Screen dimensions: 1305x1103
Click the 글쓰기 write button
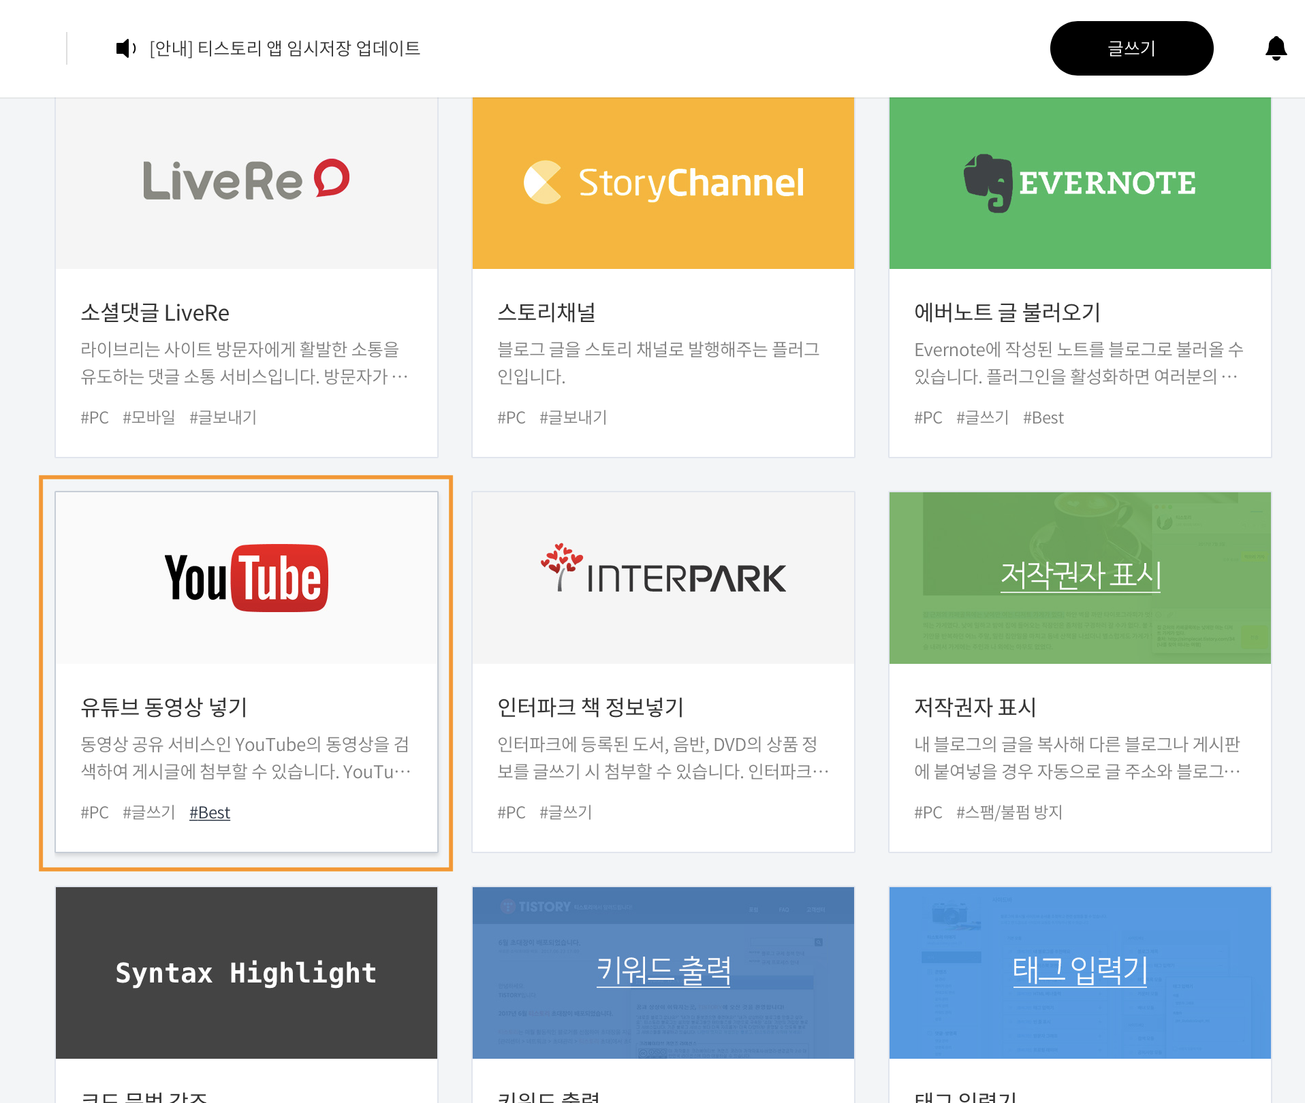(x=1131, y=48)
